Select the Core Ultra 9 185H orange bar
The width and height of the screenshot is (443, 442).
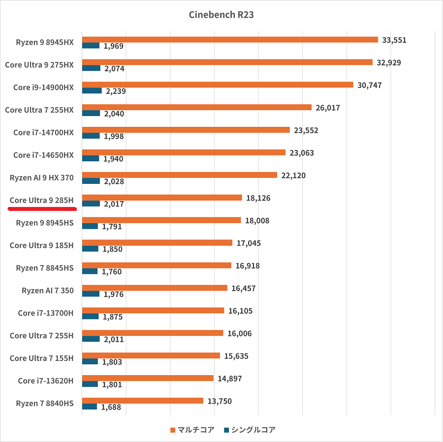tap(157, 243)
